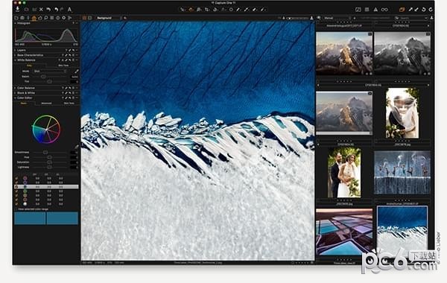Viewport: 447px width, 283px height.
Task: Expand the Layers panel
Action: pyautogui.click(x=15, y=50)
